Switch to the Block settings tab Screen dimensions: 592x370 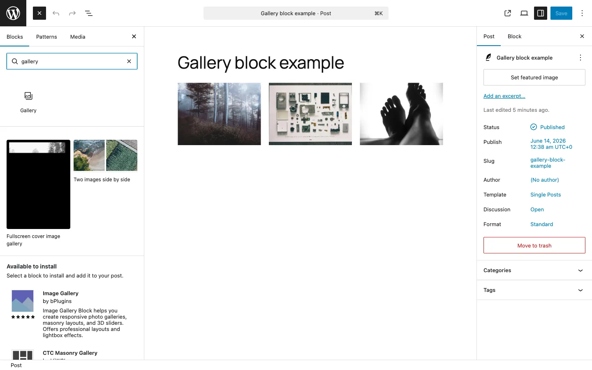click(514, 36)
